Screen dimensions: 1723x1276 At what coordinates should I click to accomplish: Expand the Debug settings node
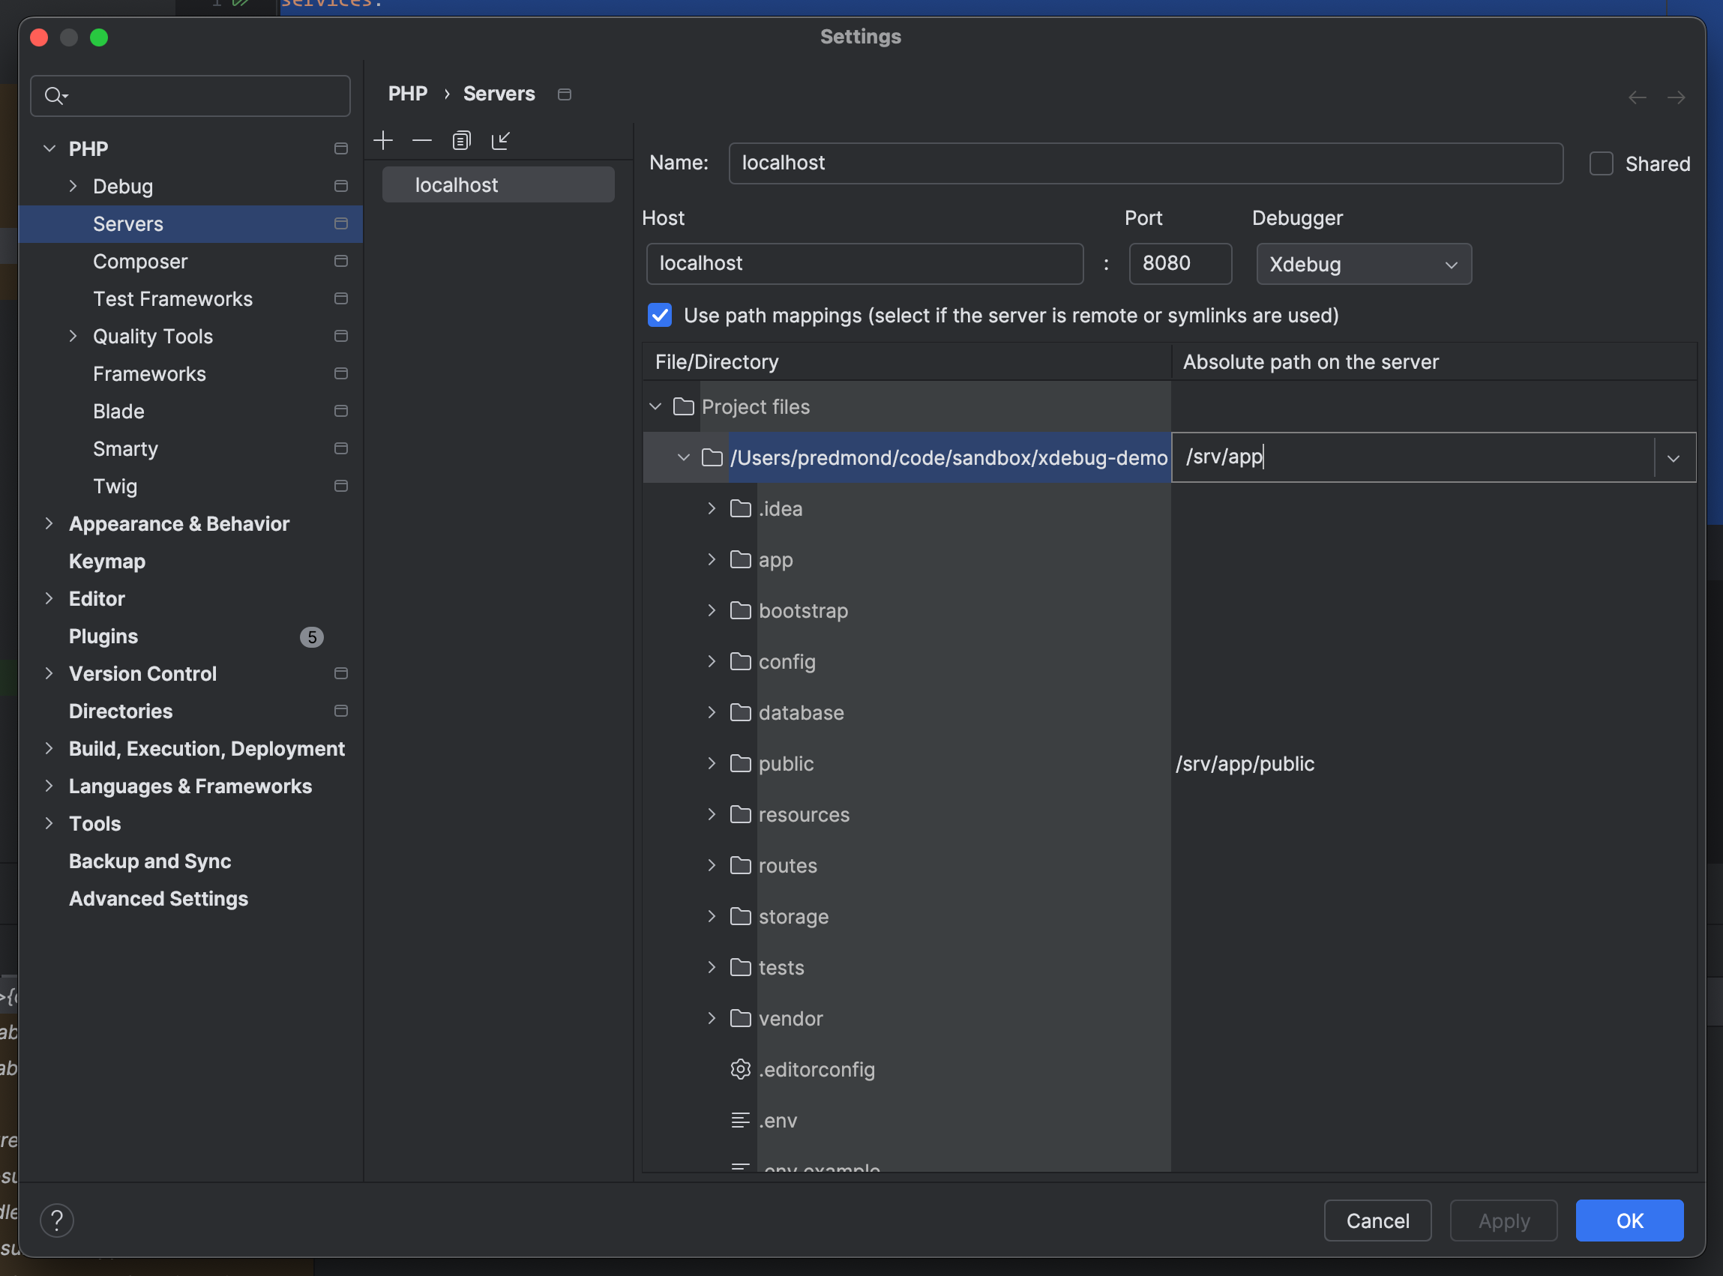[73, 186]
